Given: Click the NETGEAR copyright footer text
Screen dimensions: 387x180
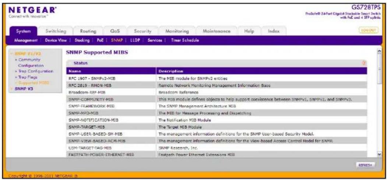Looking at the screenshot, I should tap(44, 176).
